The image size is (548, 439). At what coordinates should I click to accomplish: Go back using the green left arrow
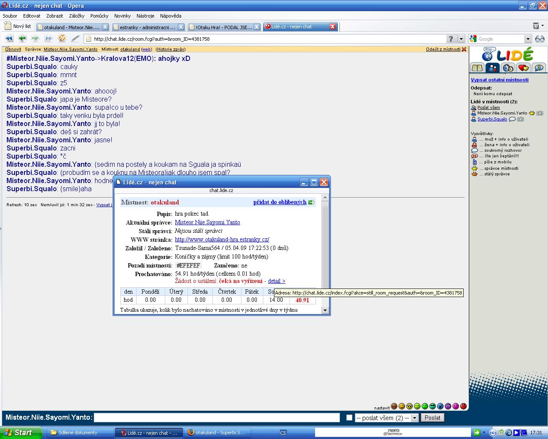point(22,39)
